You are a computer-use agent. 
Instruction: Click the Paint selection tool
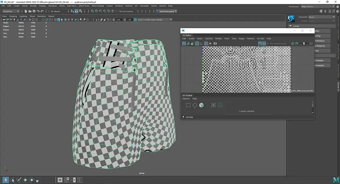pos(19,180)
